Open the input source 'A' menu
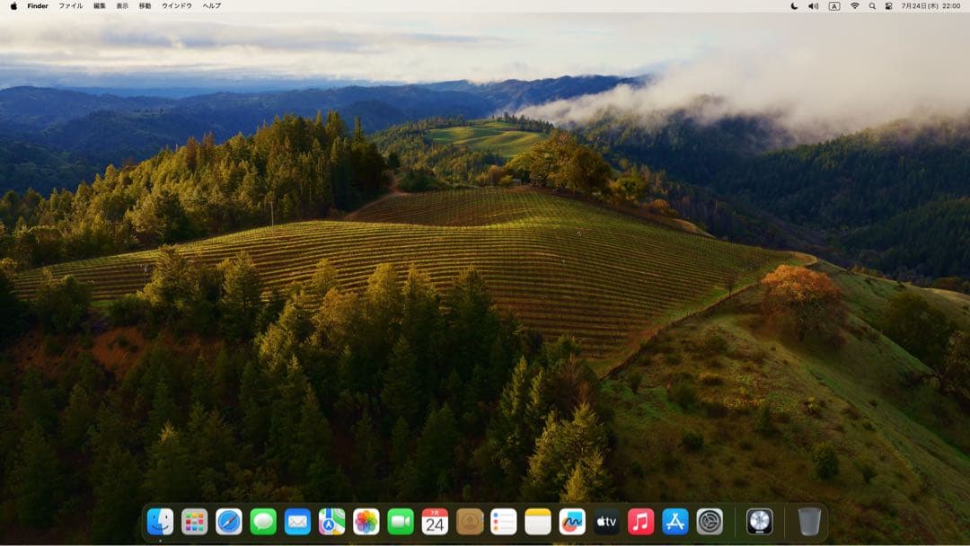The image size is (970, 546). (x=834, y=6)
